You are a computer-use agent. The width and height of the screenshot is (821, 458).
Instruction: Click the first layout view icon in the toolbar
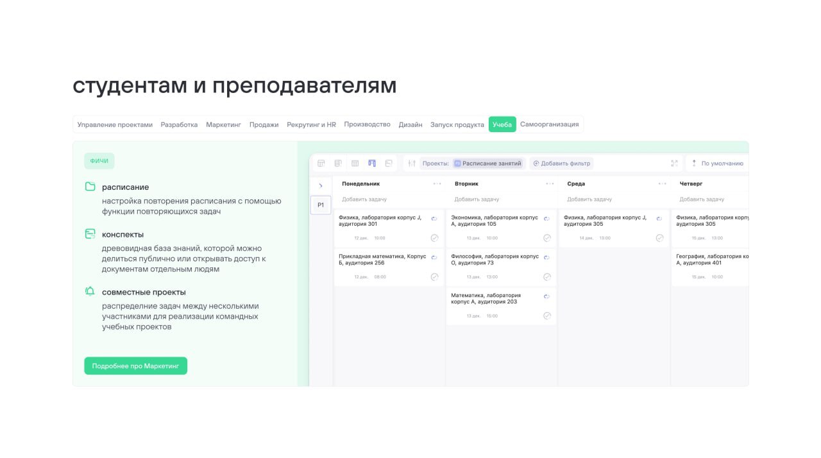321,164
